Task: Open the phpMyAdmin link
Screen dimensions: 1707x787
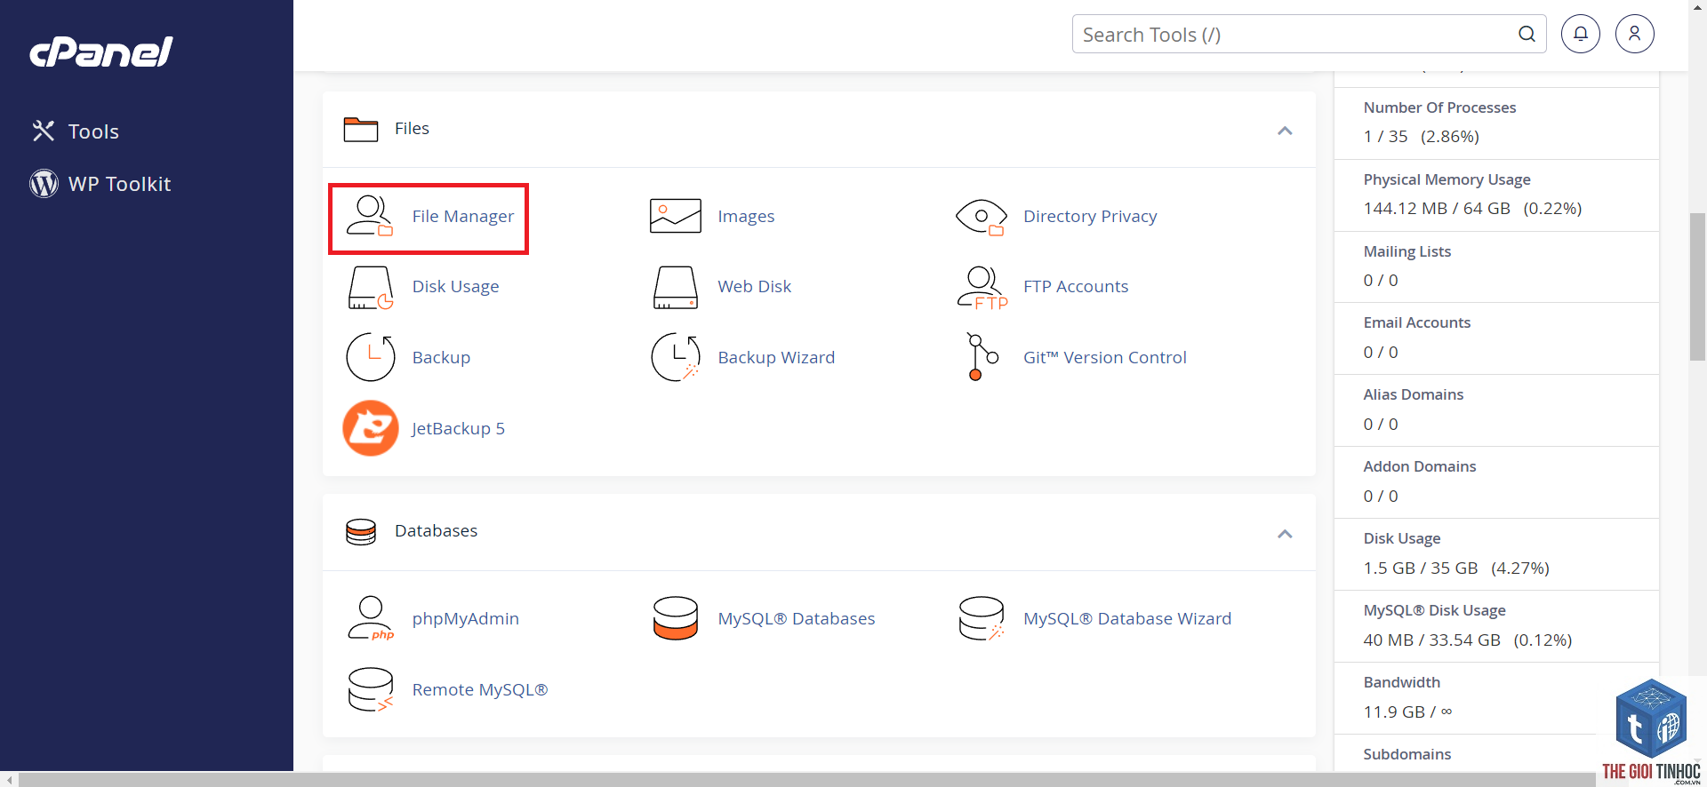Action: (x=466, y=618)
